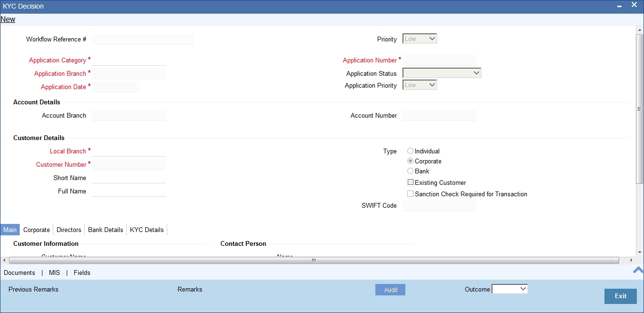Image resolution: width=644 pixels, height=313 pixels.
Task: Open the Documents section
Action: [20, 273]
